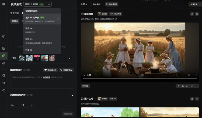The height and width of the screenshot is (118, 202).
Task: Select the green video generation sidebar icon
Action: click(x=4, y=56)
